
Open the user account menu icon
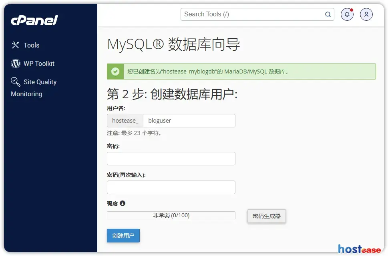click(366, 14)
